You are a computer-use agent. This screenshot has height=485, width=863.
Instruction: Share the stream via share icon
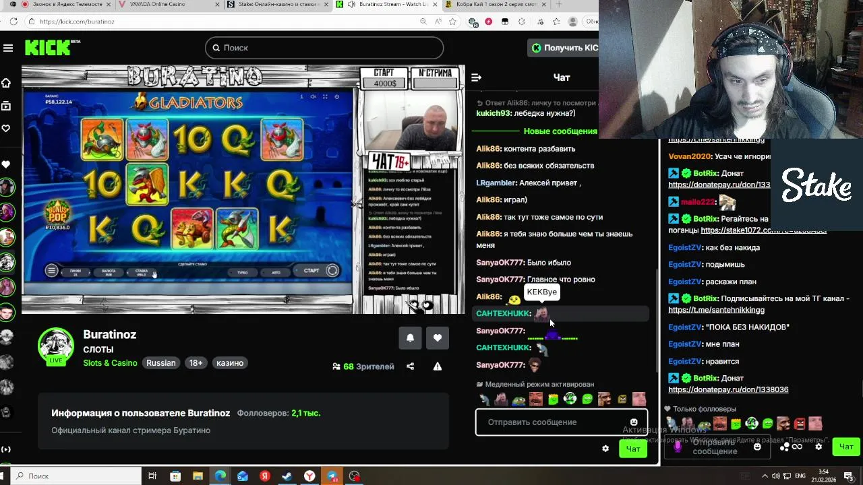click(410, 366)
